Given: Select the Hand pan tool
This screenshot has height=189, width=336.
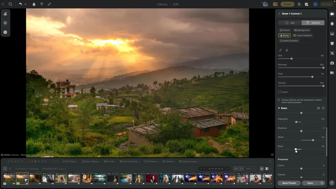Looking at the screenshot, I should pyautogui.click(x=34, y=4).
